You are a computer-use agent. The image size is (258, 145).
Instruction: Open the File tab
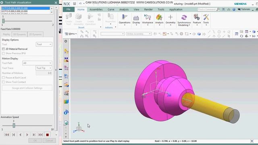click(x=69, y=10)
